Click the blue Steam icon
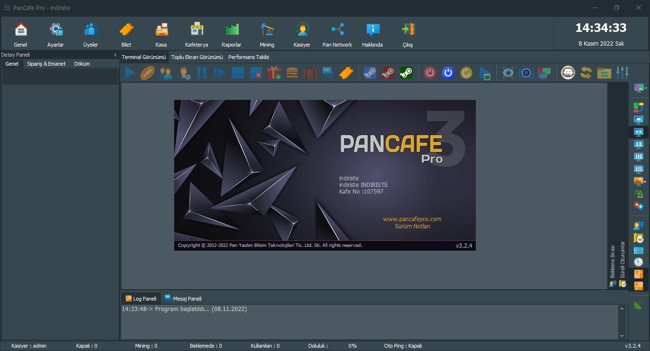650x351 pixels. tap(370, 73)
